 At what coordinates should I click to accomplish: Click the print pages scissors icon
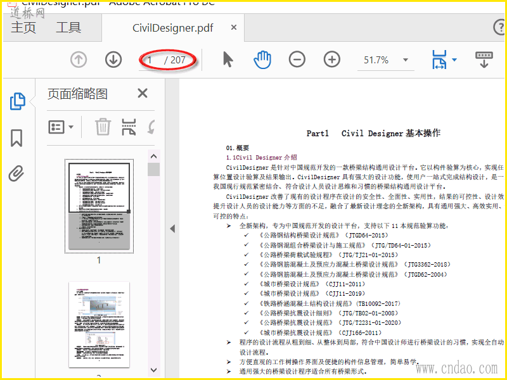tap(129, 127)
